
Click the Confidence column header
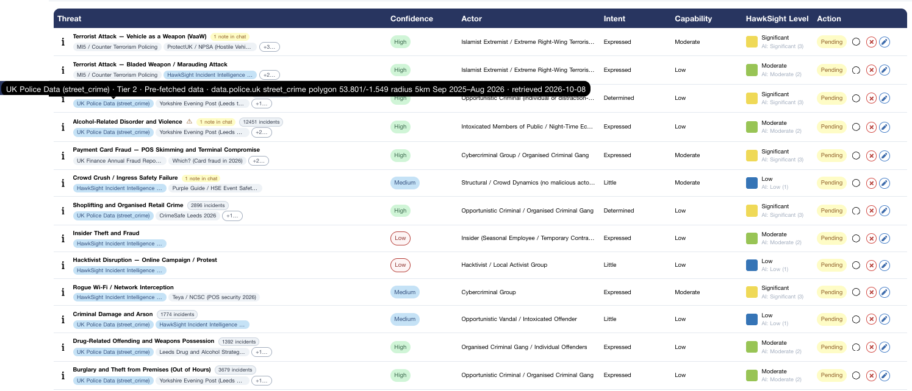pyautogui.click(x=412, y=19)
